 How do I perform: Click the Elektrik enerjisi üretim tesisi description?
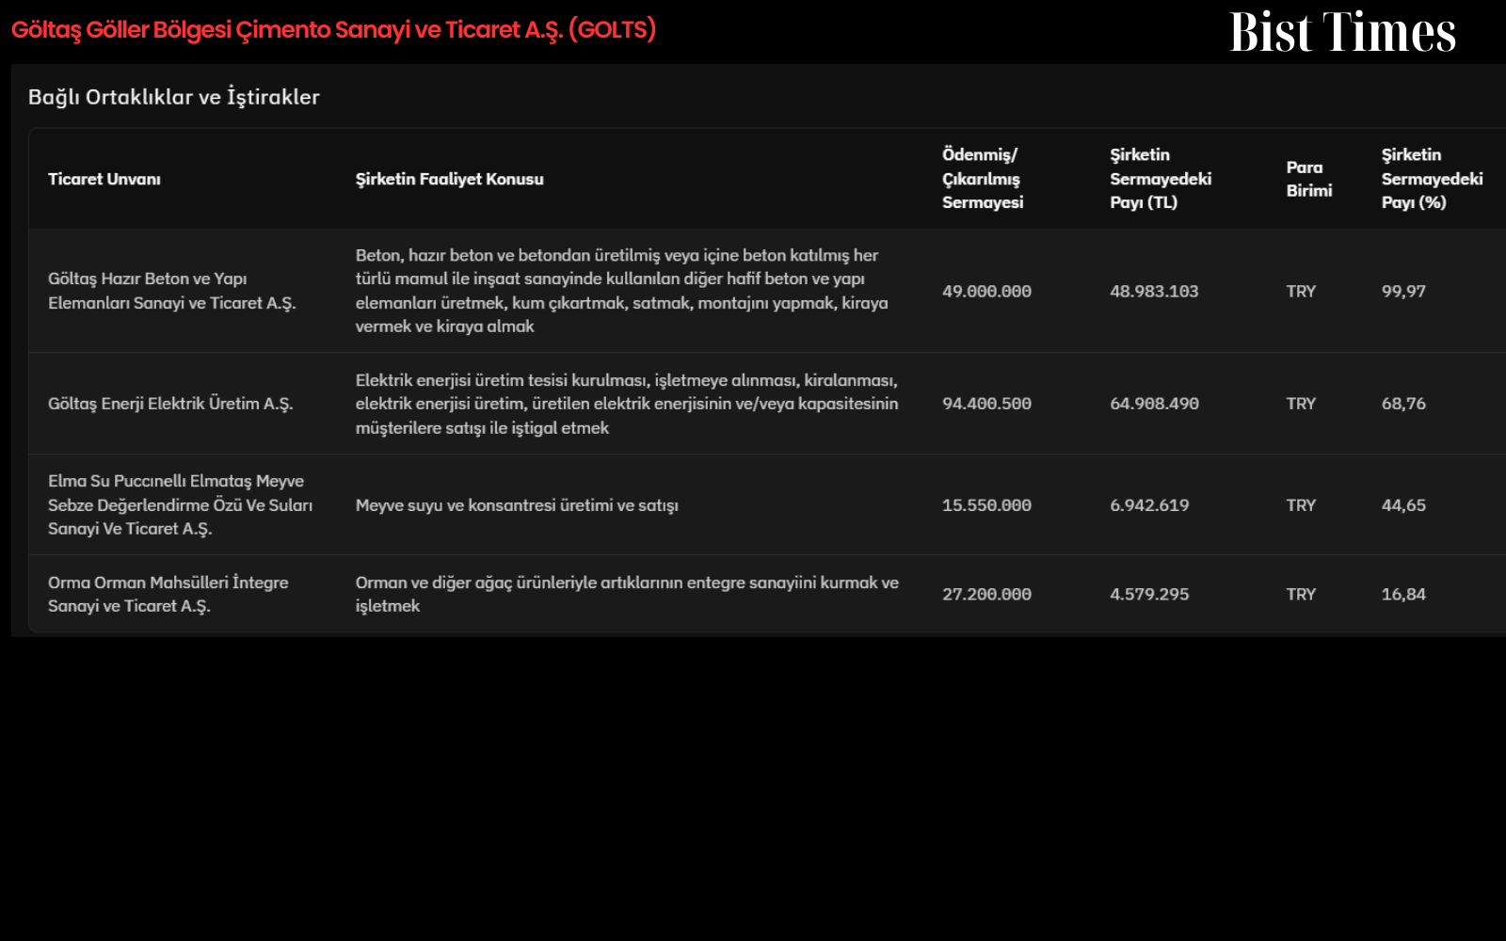pos(627,404)
